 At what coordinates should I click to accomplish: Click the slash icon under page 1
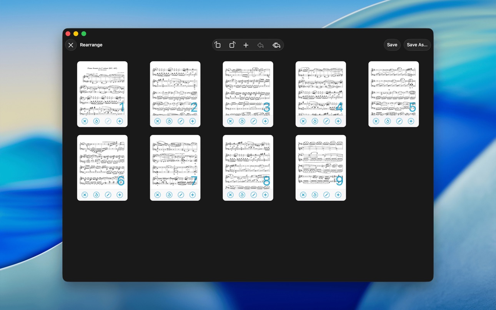(x=108, y=121)
